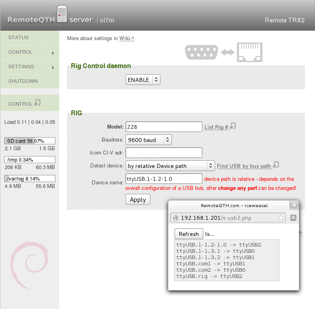Focus the Model input field

coord(164,127)
